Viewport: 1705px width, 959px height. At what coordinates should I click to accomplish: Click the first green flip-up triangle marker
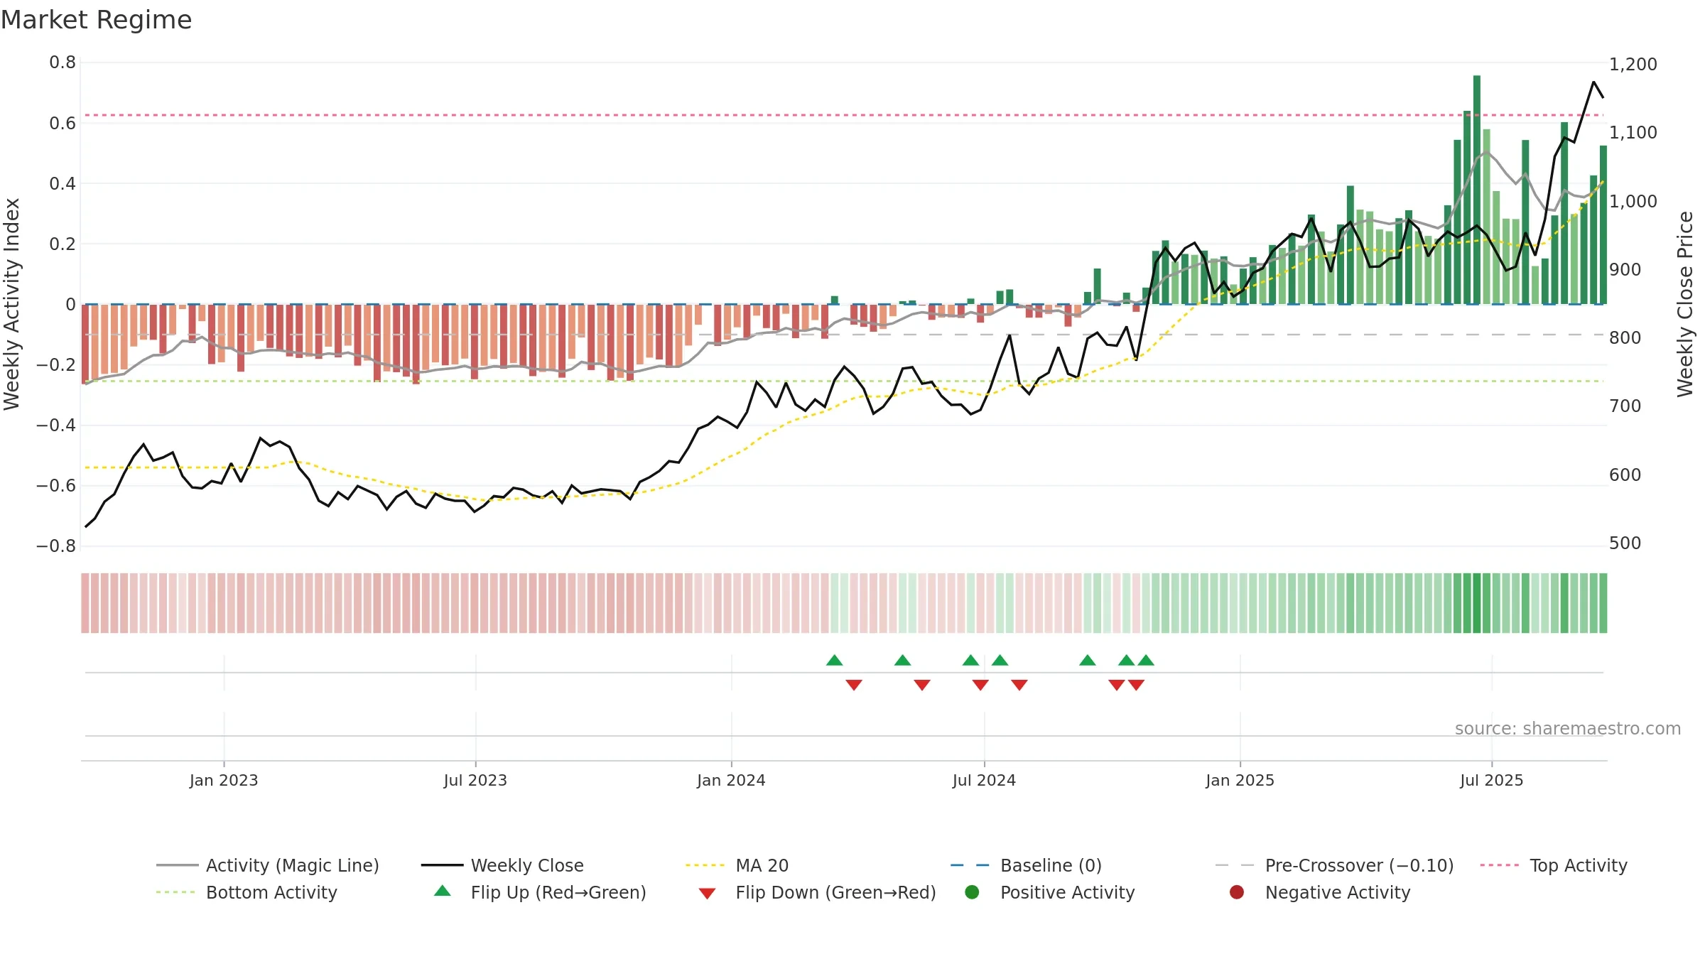pos(835,660)
